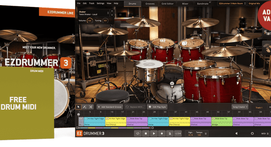Image resolution: width=271 pixels, height=147 pixels.
Task: Switch to the Grooves tab
Action: click(150, 3)
